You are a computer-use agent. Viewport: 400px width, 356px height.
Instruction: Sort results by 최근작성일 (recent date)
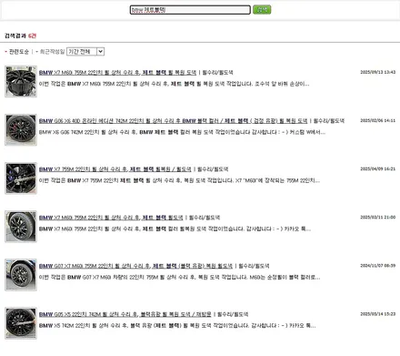coord(52,52)
